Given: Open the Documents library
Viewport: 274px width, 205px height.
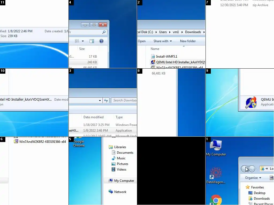Looking at the screenshot, I should (x=122, y=152).
